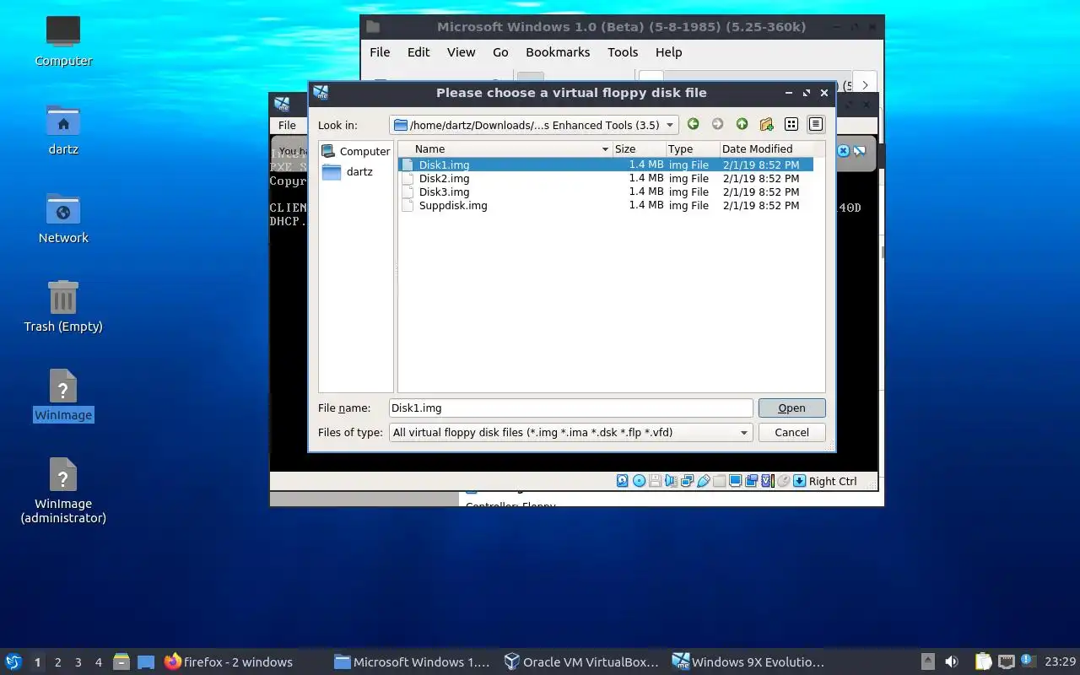
Task: Click the Cancel button
Action: click(x=791, y=432)
